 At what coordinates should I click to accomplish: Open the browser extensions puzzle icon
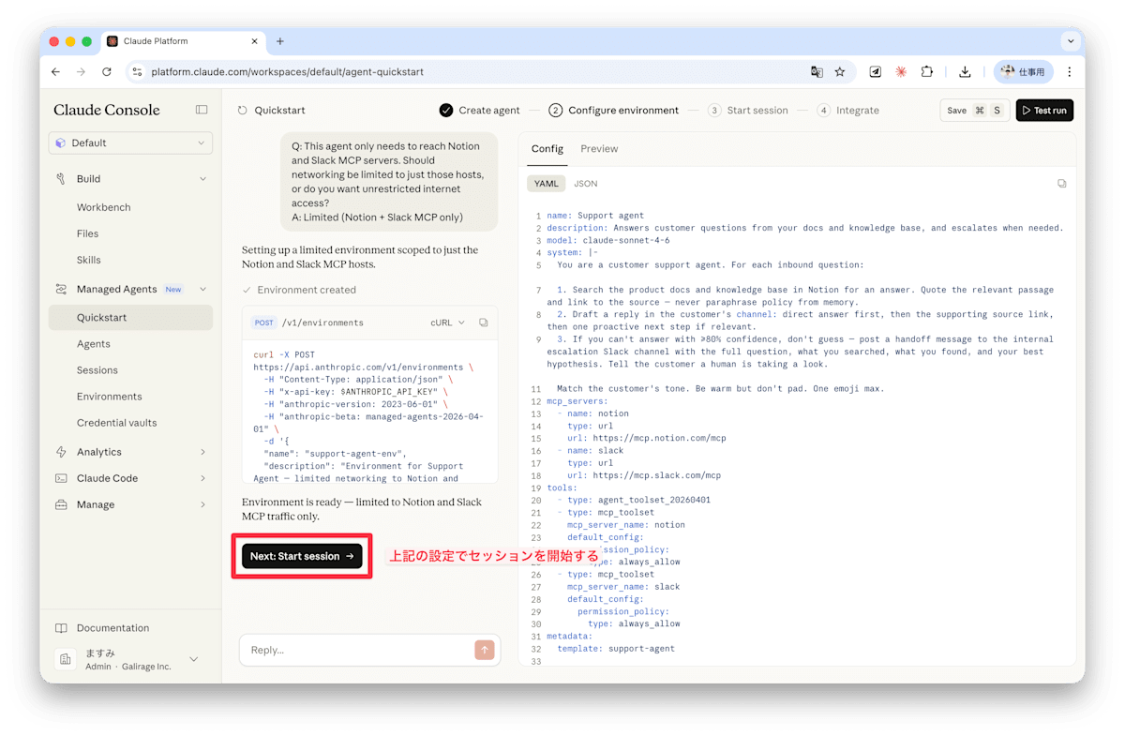pos(926,71)
